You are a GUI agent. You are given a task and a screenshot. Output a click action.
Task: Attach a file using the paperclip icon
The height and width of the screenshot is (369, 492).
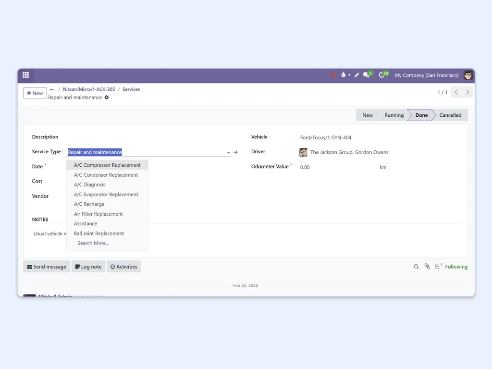pyautogui.click(x=427, y=266)
